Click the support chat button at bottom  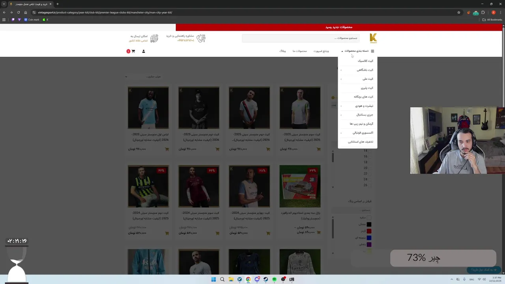[484, 270]
